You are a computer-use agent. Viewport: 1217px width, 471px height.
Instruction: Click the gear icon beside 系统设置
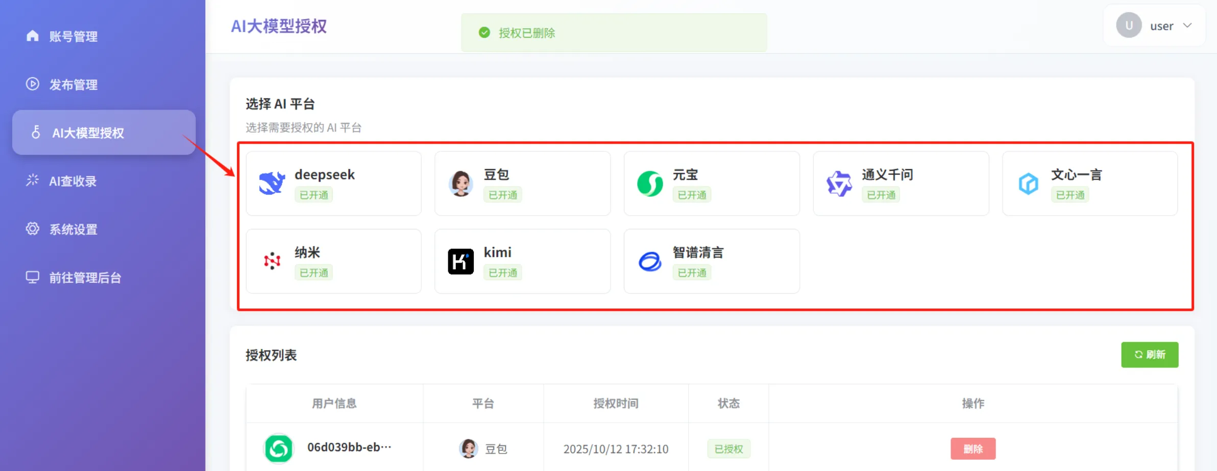pos(33,228)
